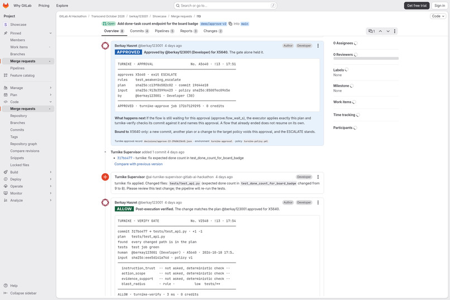The height and width of the screenshot is (300, 450).
Task: Click the Operate section icon
Action: (x=6, y=187)
